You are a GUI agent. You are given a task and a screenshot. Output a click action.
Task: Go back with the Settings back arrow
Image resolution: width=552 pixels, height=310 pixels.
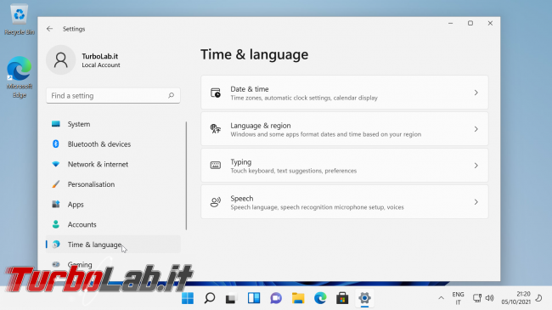click(49, 29)
